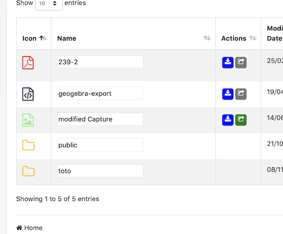The image size is (283, 234).
Task: Download the modified Capture file
Action: (228, 120)
